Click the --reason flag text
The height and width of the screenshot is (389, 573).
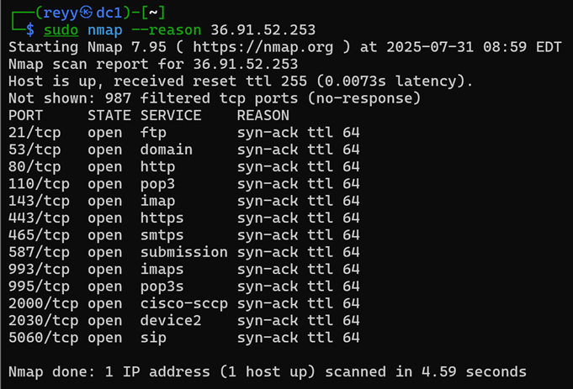(167, 30)
